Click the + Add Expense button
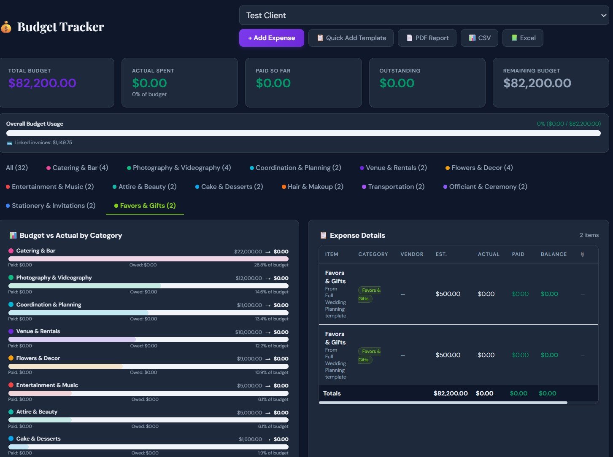Image resolution: width=613 pixels, height=457 pixels. coord(271,38)
